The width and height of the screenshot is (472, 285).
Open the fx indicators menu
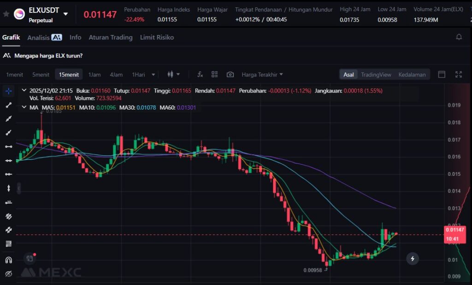(x=200, y=75)
